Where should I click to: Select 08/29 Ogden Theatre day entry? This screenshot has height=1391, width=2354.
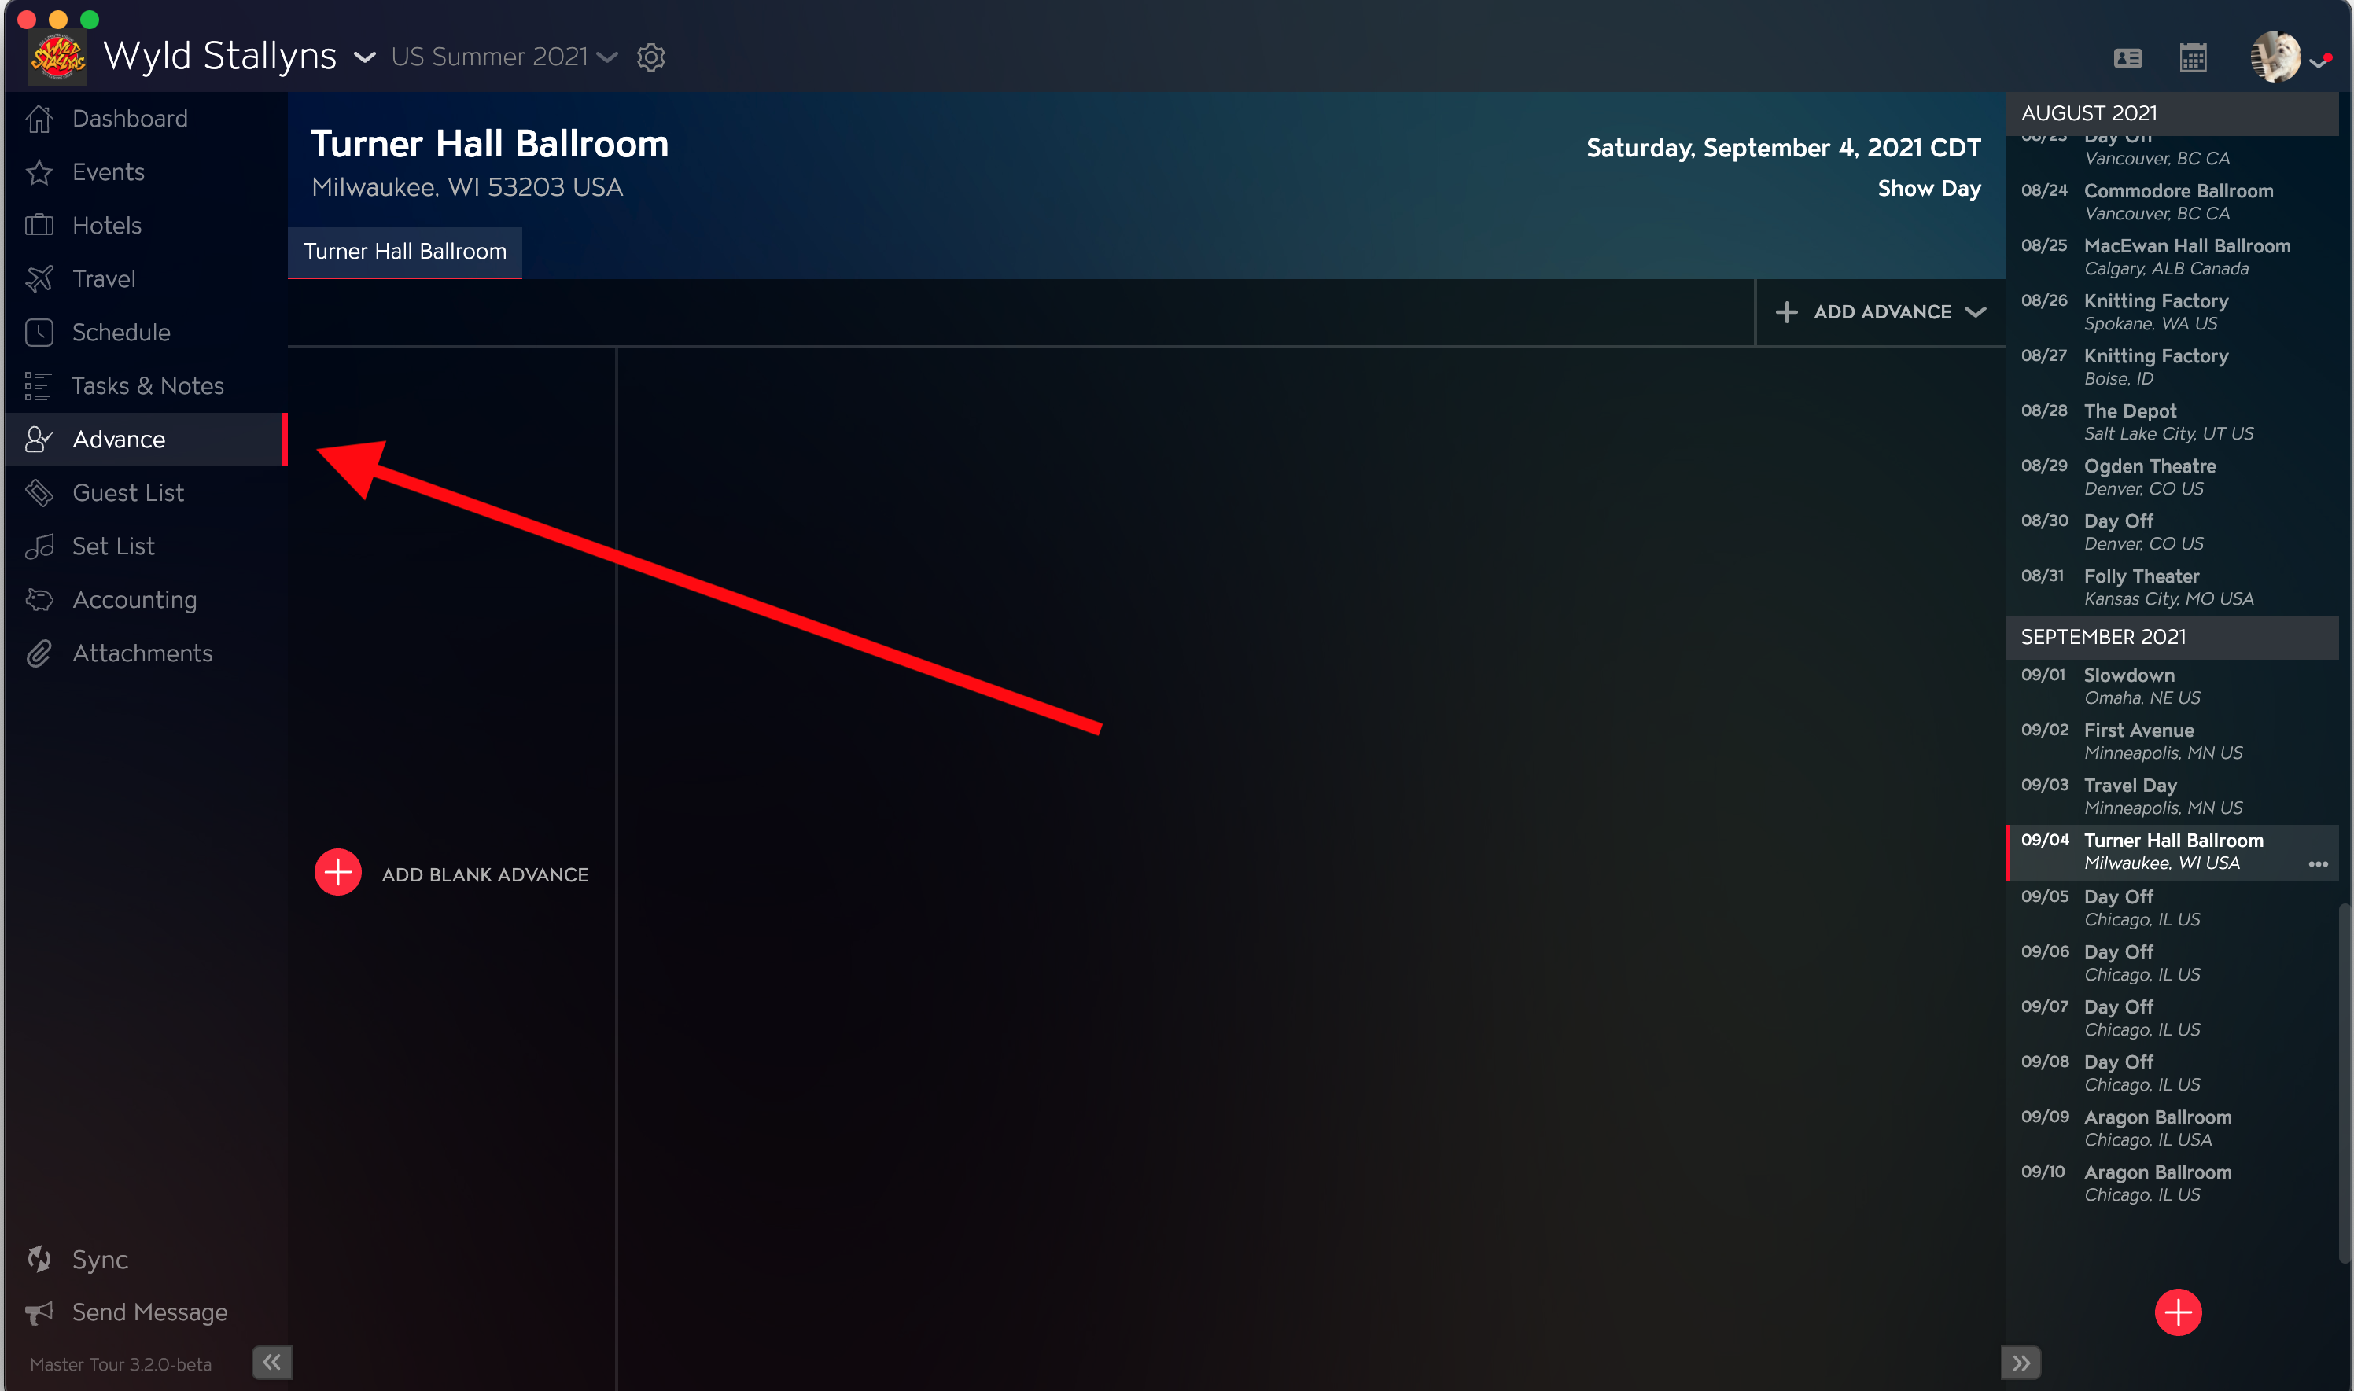(x=2170, y=477)
